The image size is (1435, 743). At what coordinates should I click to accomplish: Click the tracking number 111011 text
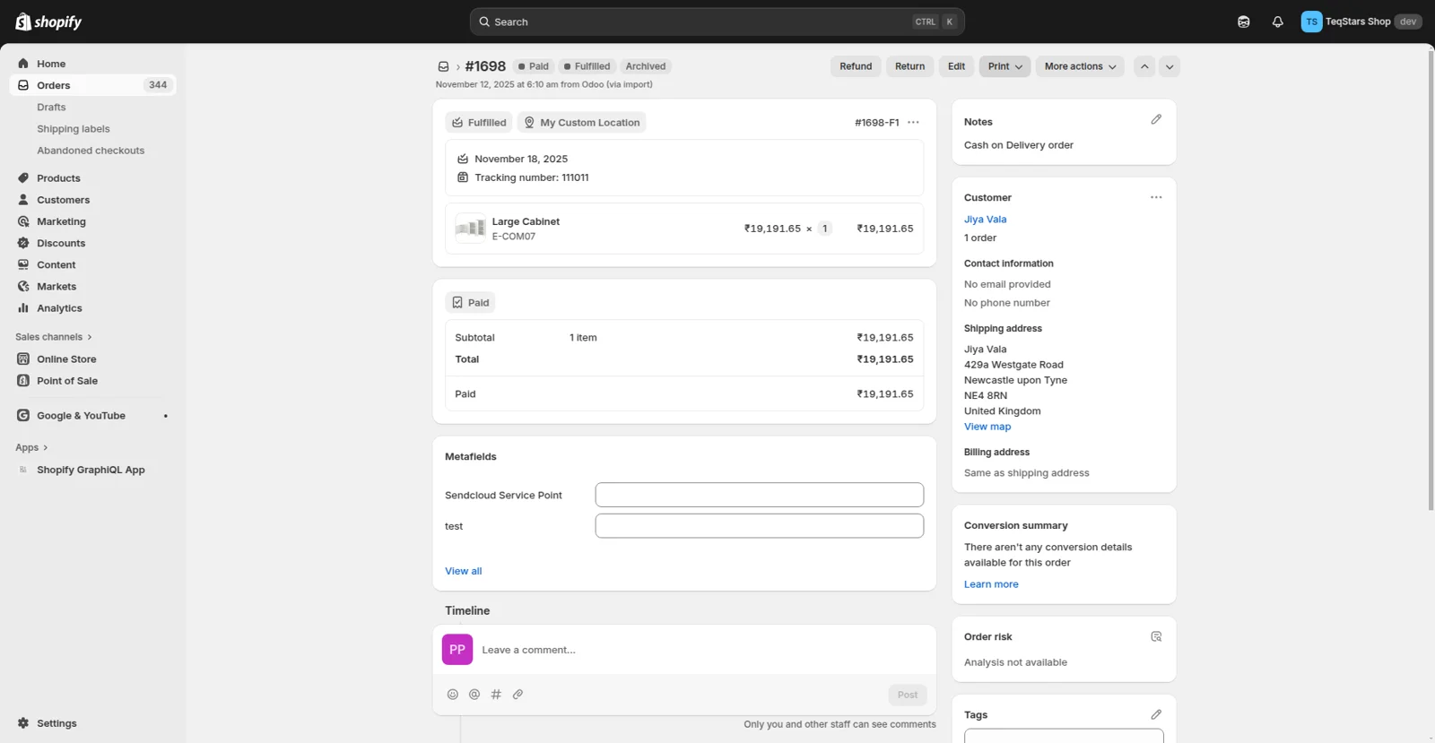click(532, 177)
